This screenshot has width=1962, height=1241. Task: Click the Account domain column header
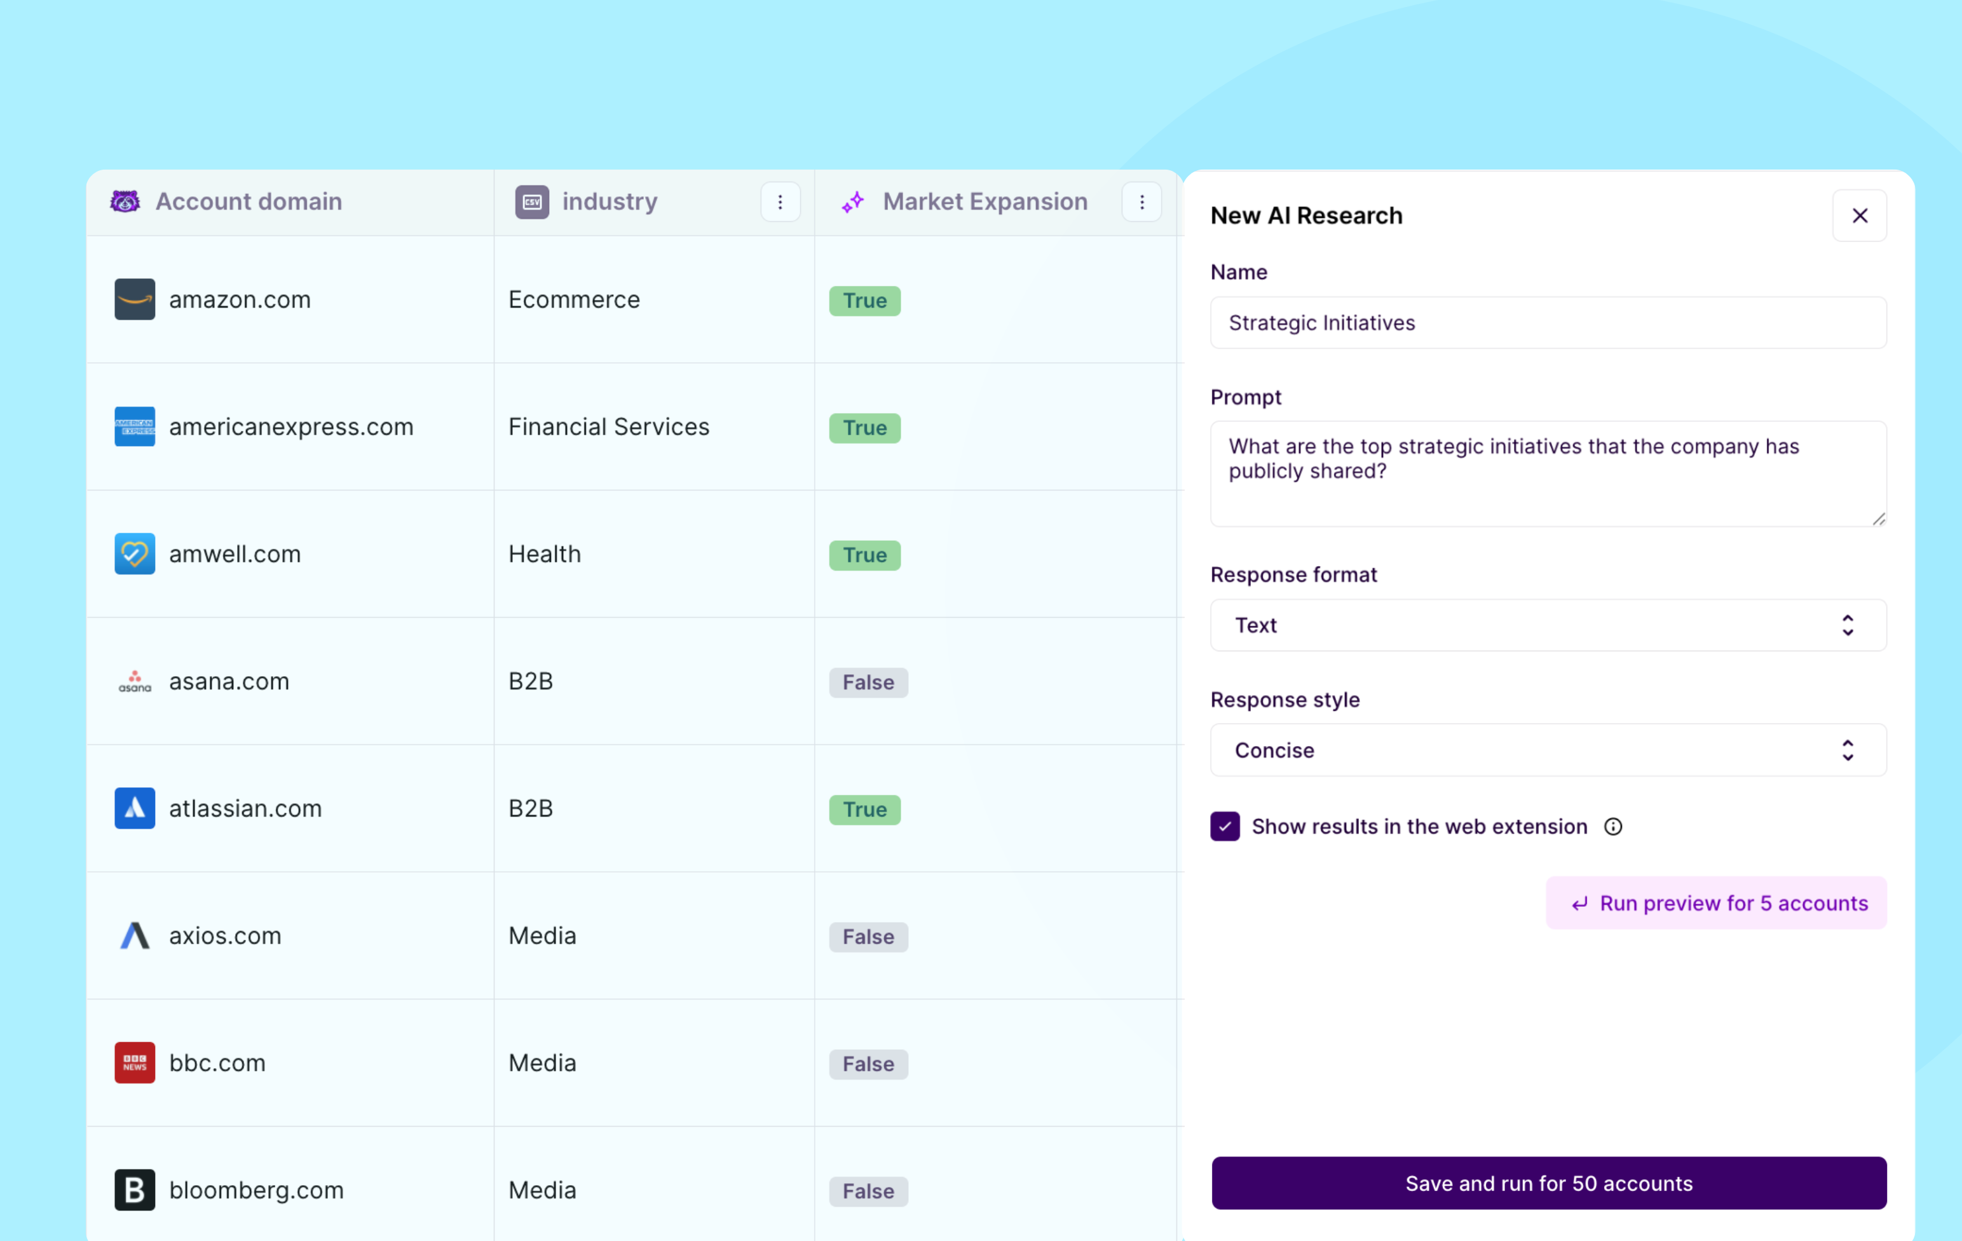coord(249,201)
